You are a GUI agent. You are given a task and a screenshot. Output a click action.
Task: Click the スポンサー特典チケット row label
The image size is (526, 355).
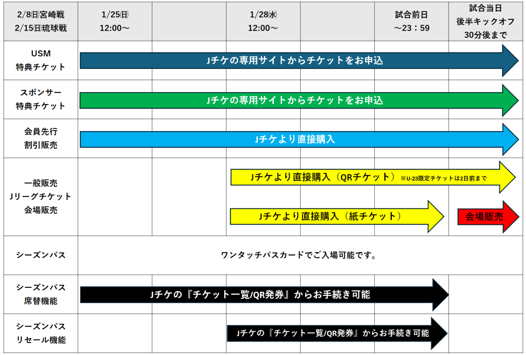41,99
